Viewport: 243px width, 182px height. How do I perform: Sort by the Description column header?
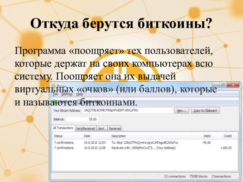click(x=150, y=136)
